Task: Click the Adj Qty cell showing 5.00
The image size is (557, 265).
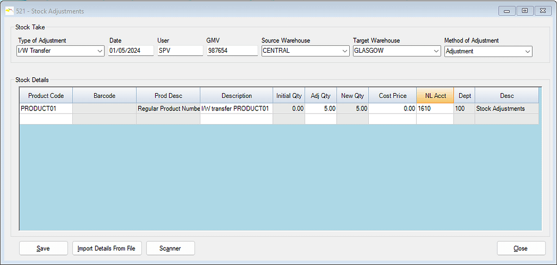Action: click(x=320, y=109)
